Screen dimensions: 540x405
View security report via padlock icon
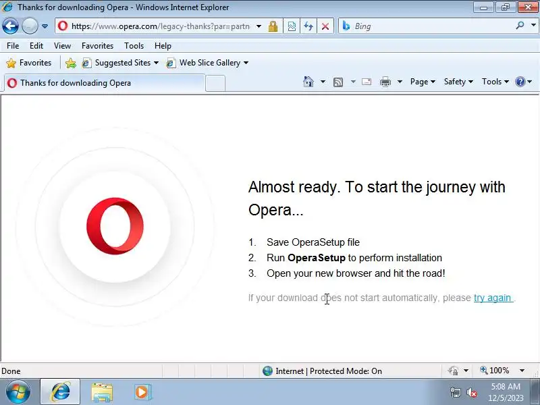273,26
